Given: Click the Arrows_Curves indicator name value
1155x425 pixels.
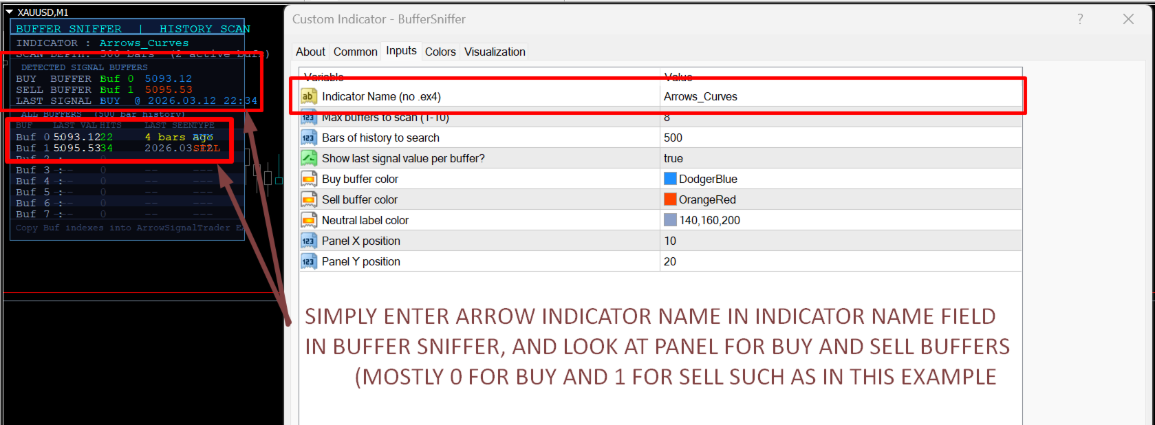Looking at the screenshot, I should tap(700, 96).
